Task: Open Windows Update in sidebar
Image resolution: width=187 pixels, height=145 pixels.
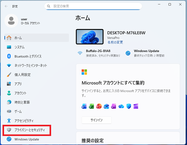Action: click(x=36, y=139)
